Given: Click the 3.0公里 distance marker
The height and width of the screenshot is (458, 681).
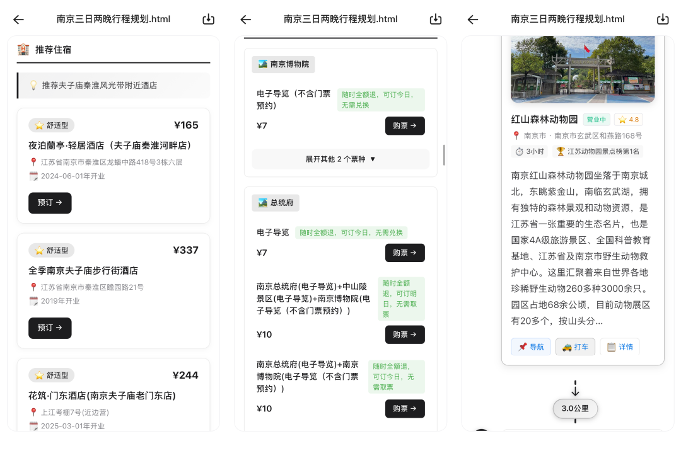Looking at the screenshot, I should pos(575,408).
